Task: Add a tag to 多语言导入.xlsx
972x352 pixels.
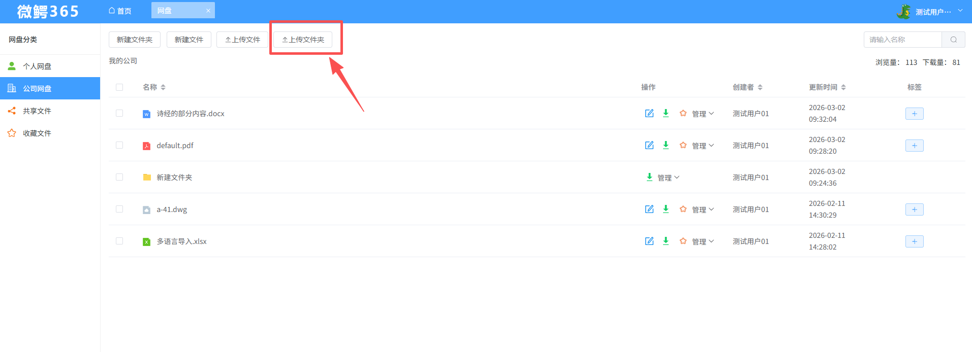Action: 914,241
